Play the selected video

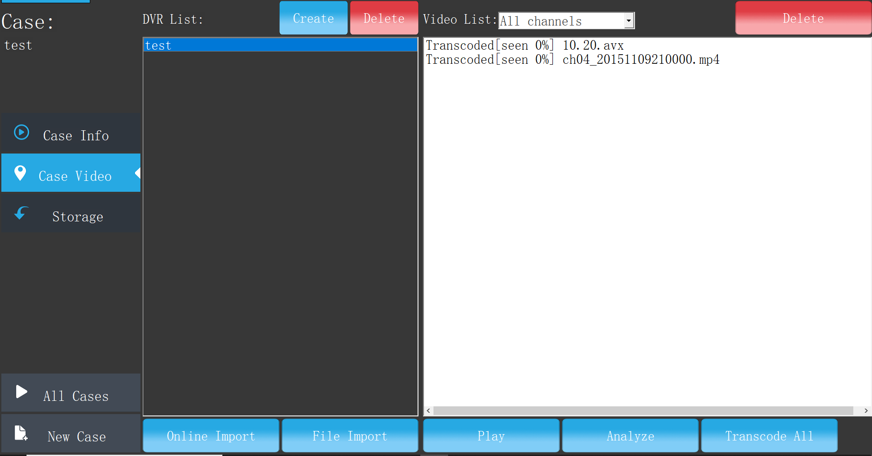click(x=491, y=436)
